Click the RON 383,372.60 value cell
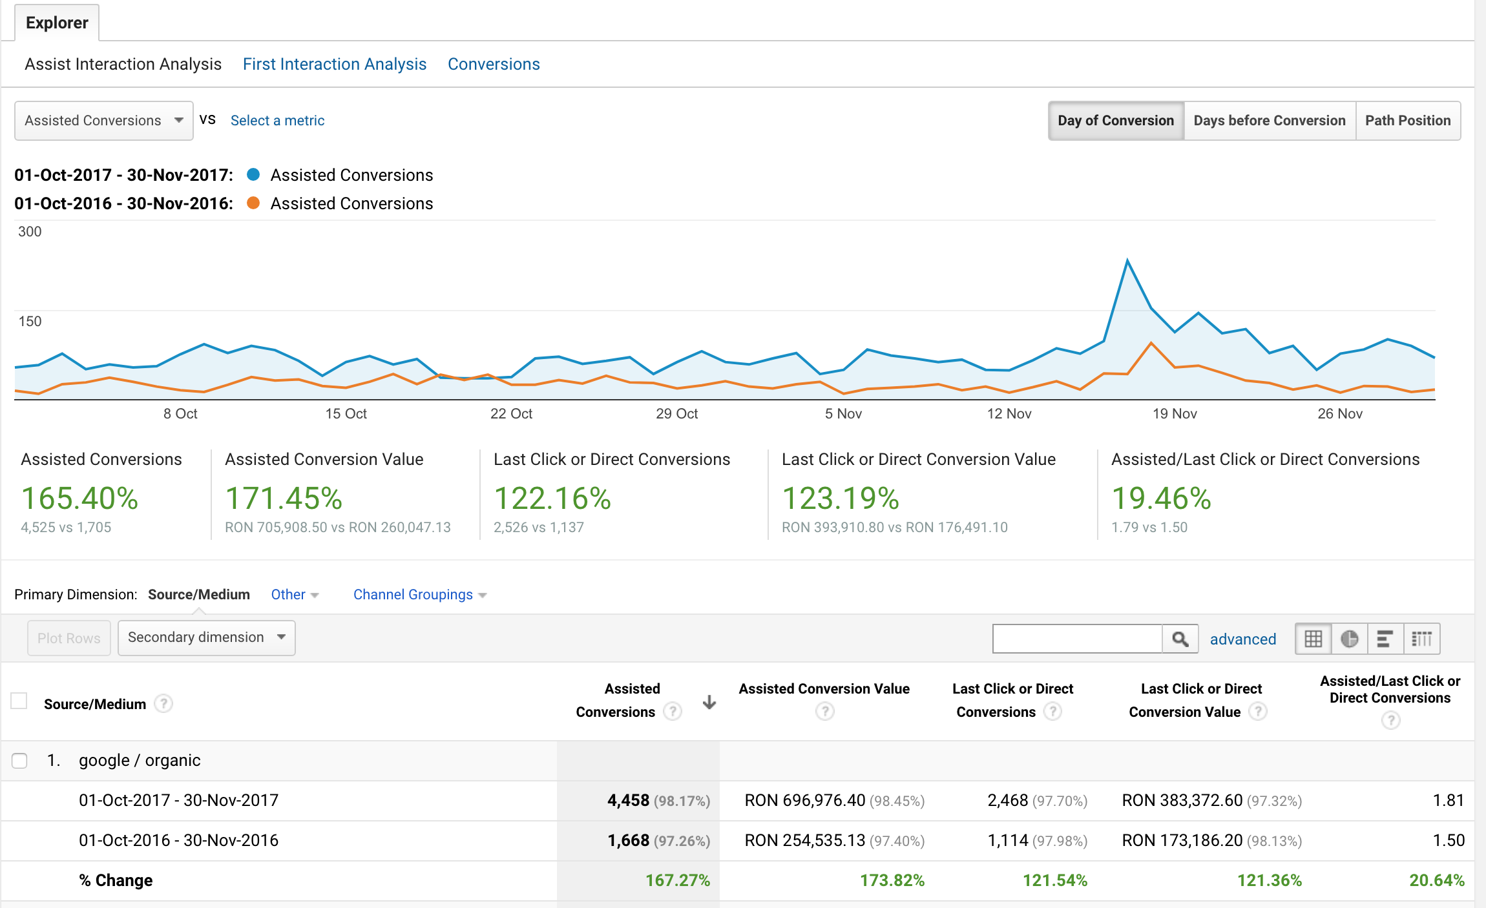This screenshot has width=1486, height=908. [1211, 800]
